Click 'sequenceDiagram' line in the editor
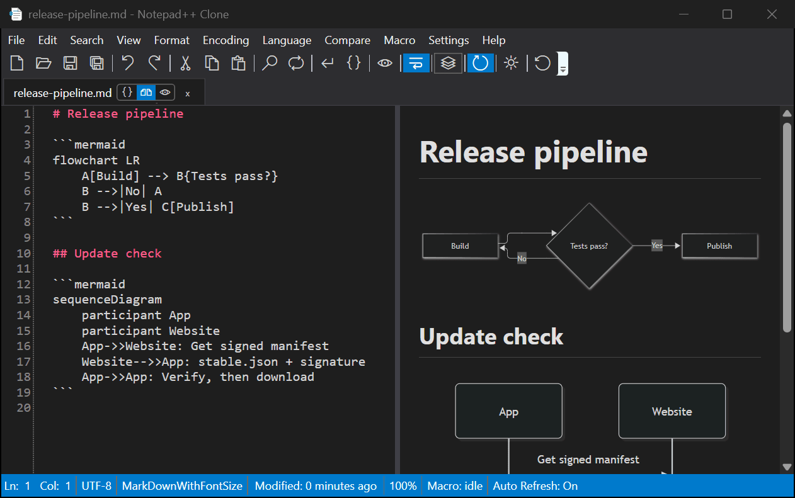Viewport: 795px width, 498px height. [x=107, y=300]
